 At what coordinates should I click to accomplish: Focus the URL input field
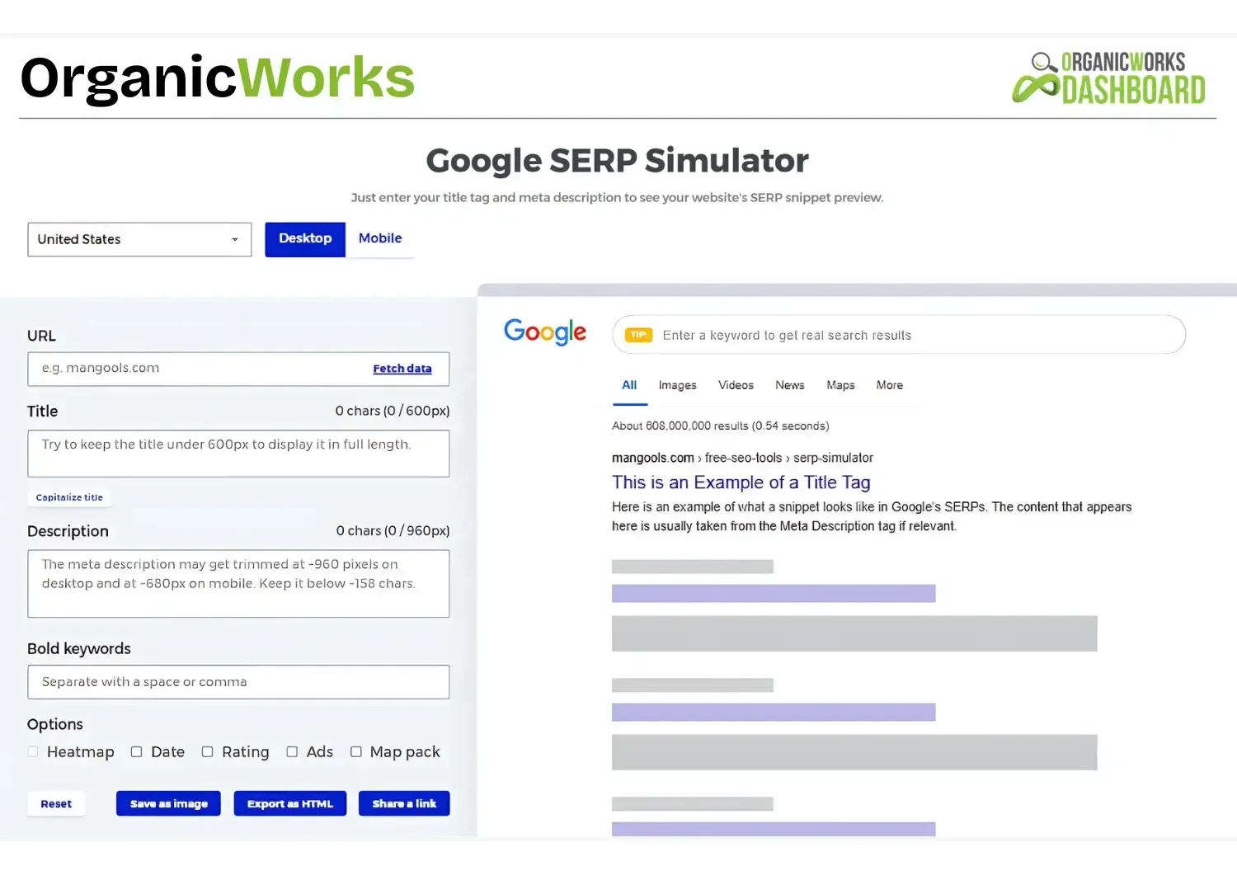tap(238, 369)
